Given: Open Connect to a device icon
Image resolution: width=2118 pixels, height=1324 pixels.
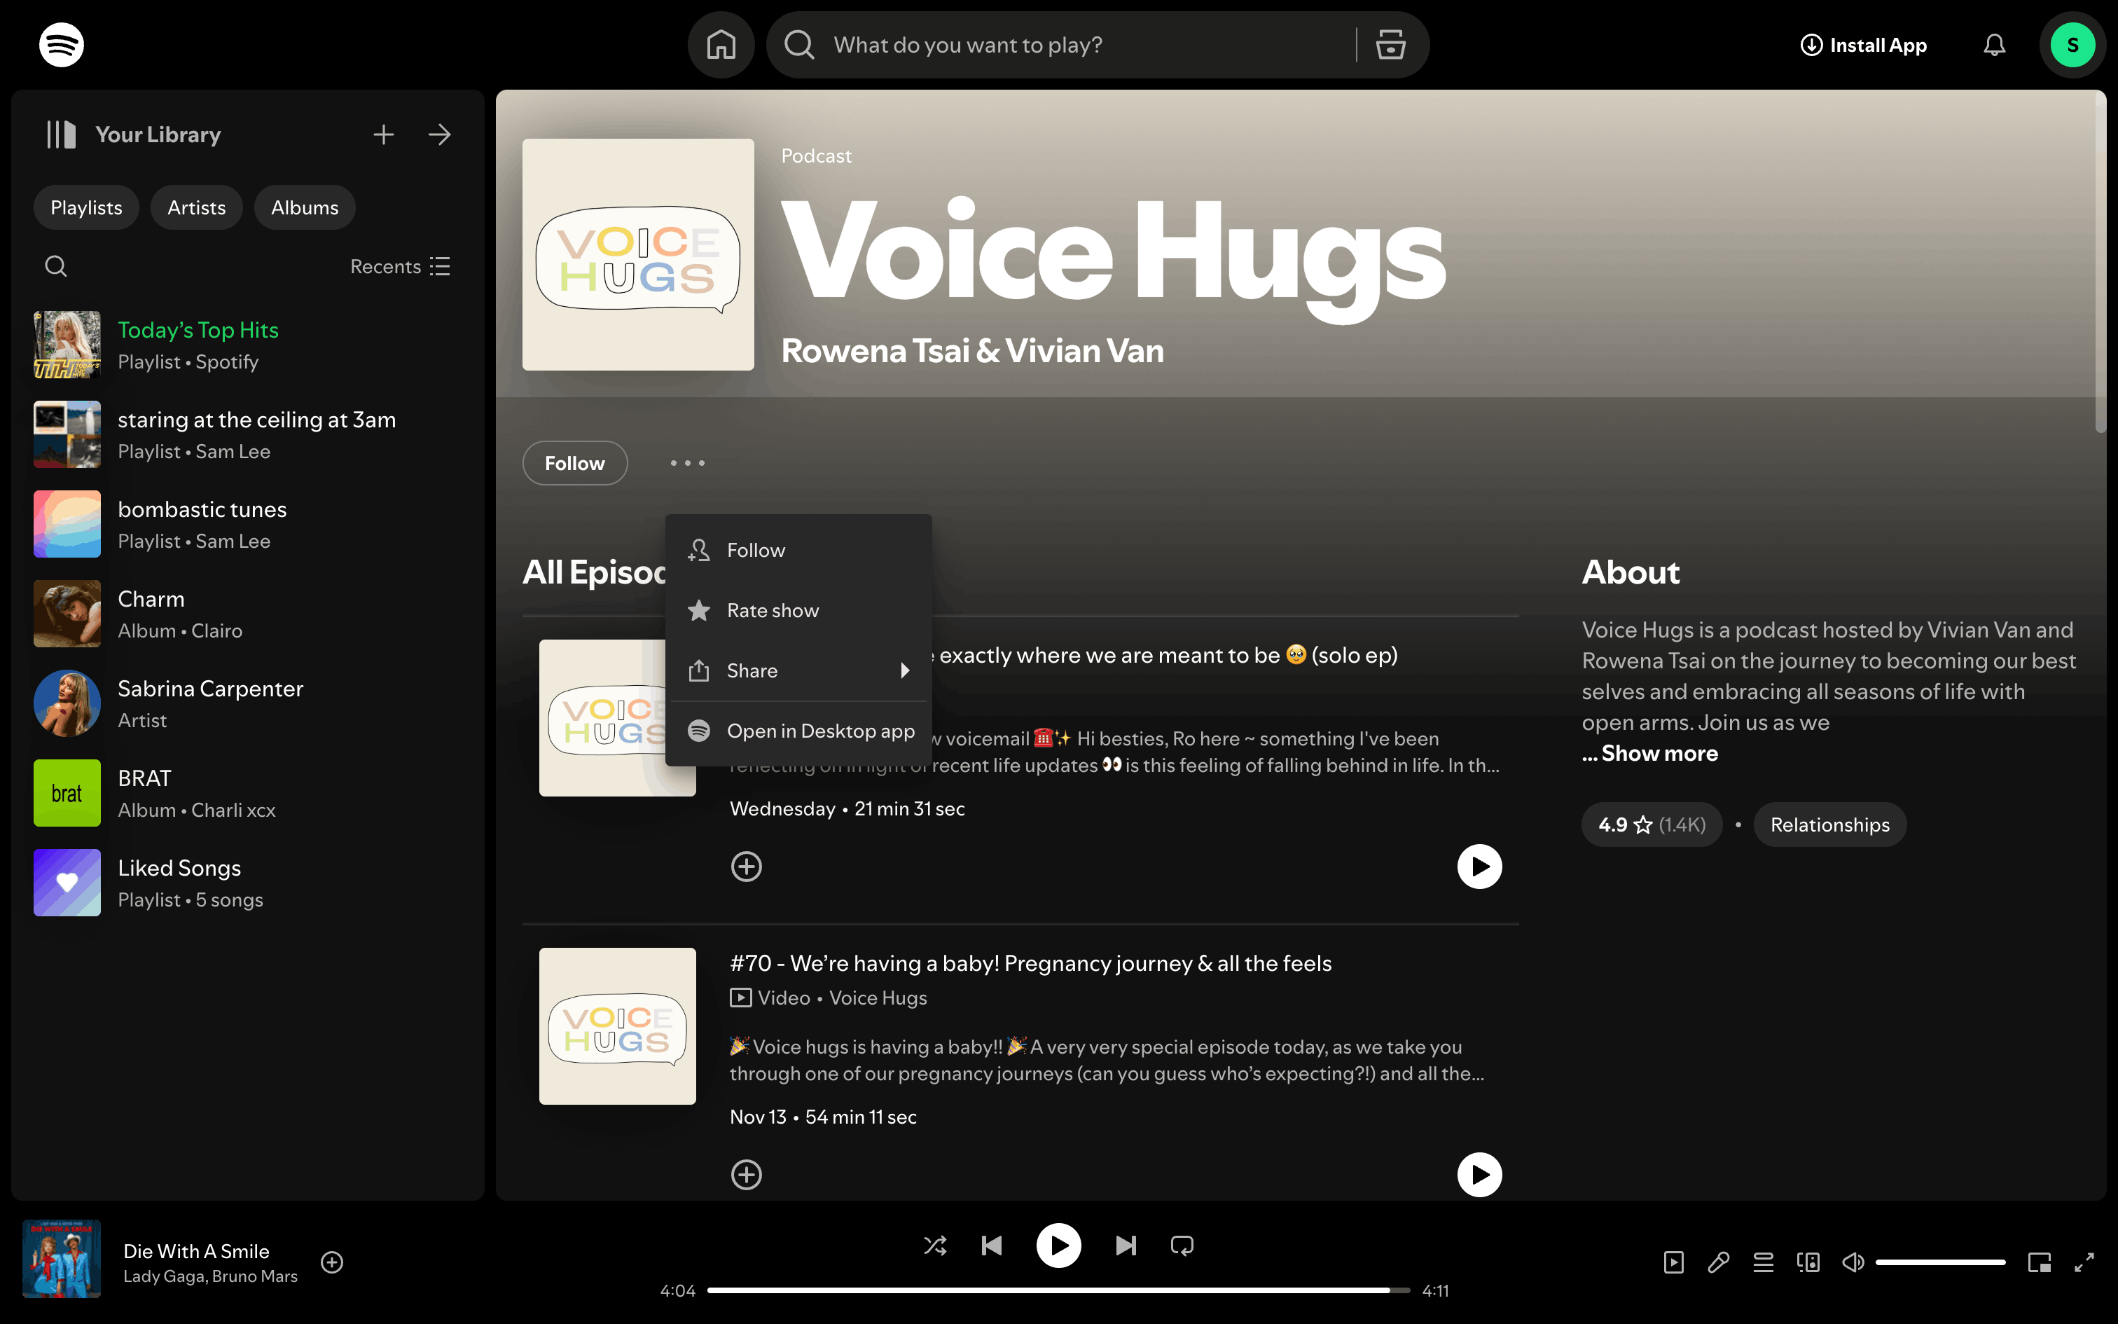Looking at the screenshot, I should [x=1807, y=1262].
